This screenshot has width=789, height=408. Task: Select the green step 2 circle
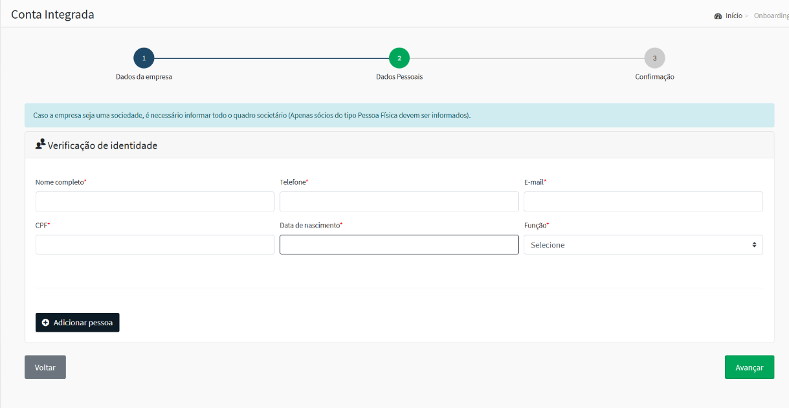point(399,58)
